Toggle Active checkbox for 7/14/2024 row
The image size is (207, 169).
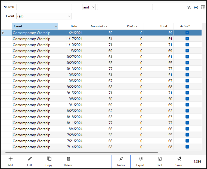(x=187, y=147)
